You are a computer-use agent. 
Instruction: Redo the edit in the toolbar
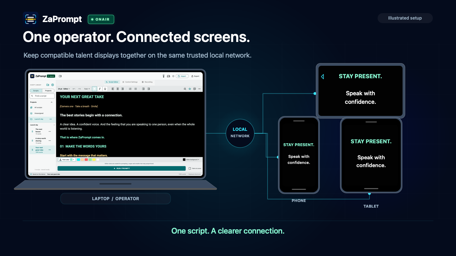pos(79,89)
